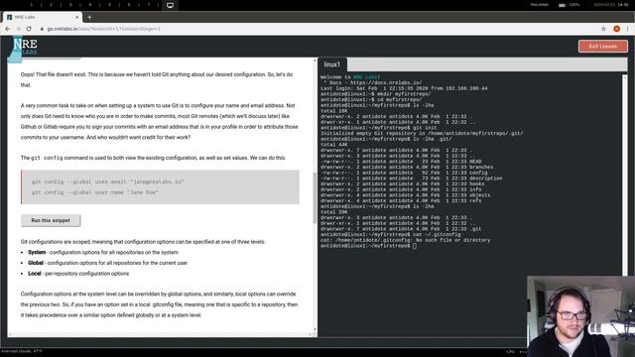
Task: Click the webcam video overlay
Action: pos(580,316)
